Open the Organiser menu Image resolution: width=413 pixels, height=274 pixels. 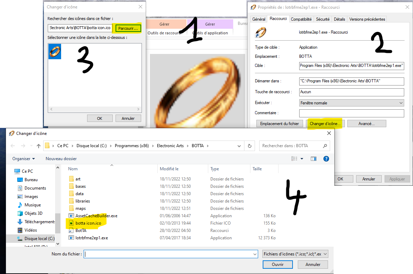click(x=24, y=159)
